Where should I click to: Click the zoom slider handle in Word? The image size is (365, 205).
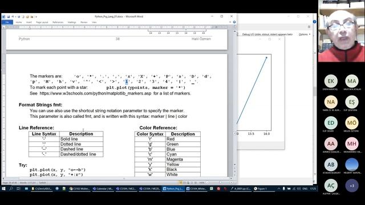[221, 183]
